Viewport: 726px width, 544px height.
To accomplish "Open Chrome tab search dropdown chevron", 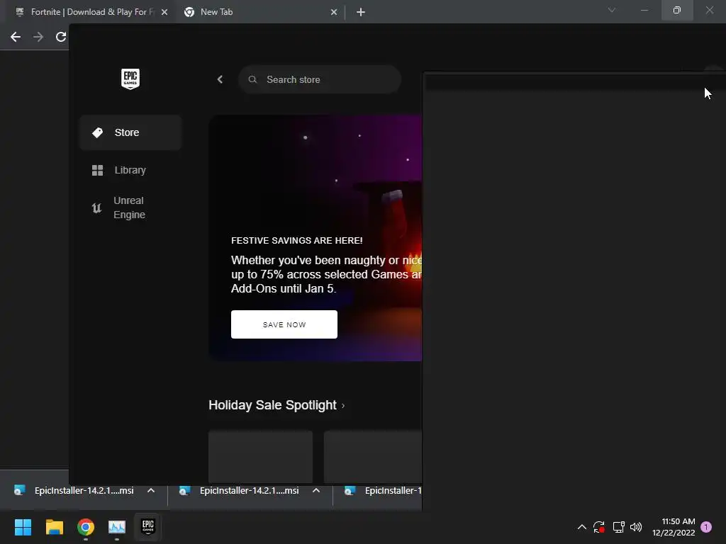I will click(x=612, y=10).
